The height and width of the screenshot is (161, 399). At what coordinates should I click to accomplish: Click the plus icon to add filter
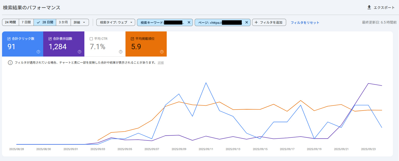tap(256, 22)
